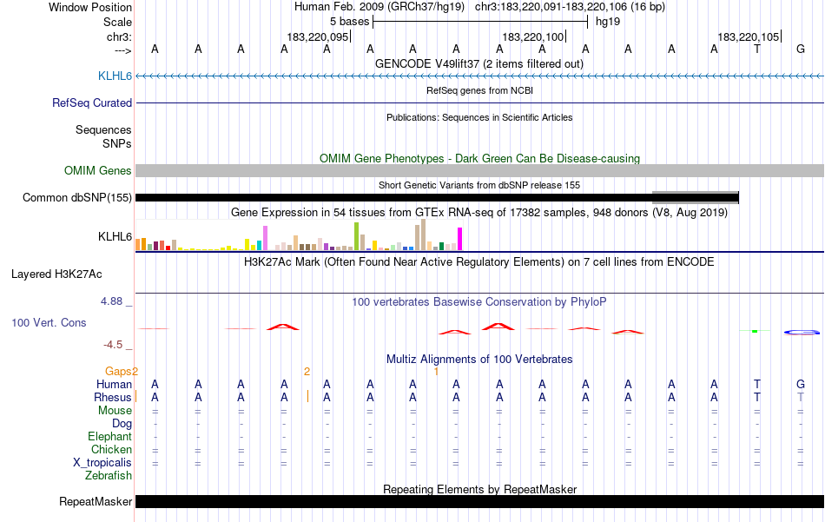Open the RefSeq Curated track label
This screenshot has height=522, width=825.
[91, 103]
